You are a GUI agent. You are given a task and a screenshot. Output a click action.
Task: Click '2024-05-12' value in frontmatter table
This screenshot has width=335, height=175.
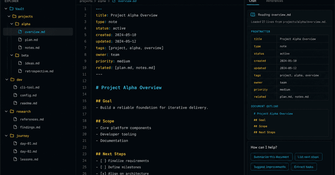coord(288,68)
